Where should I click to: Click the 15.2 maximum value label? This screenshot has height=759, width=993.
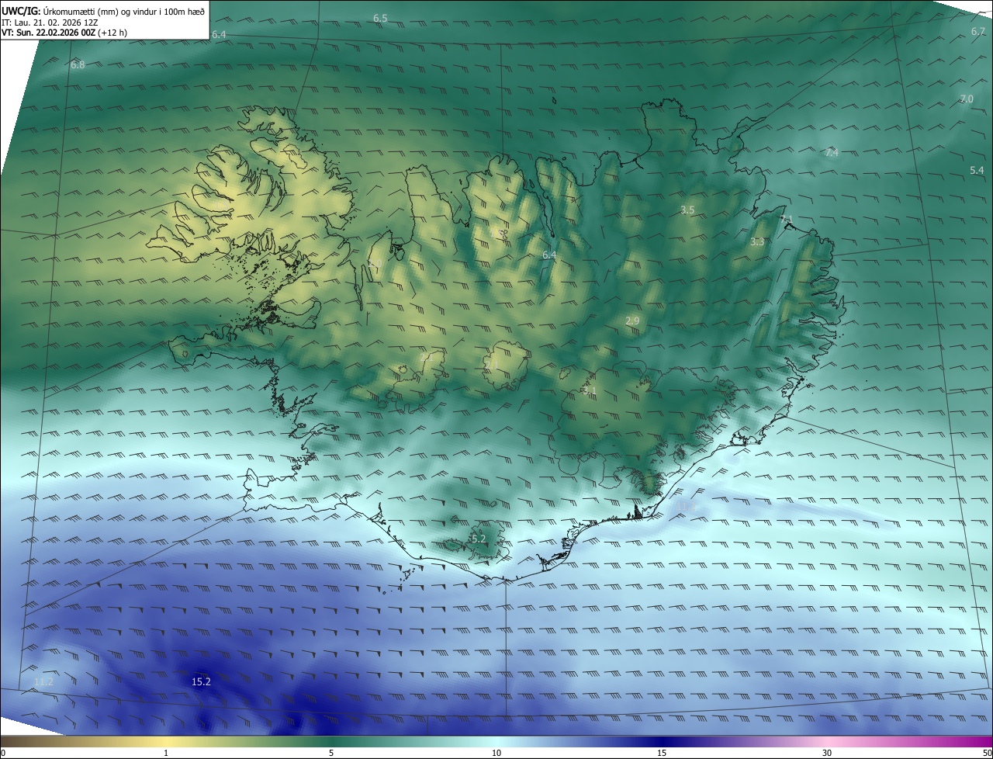coord(200,681)
